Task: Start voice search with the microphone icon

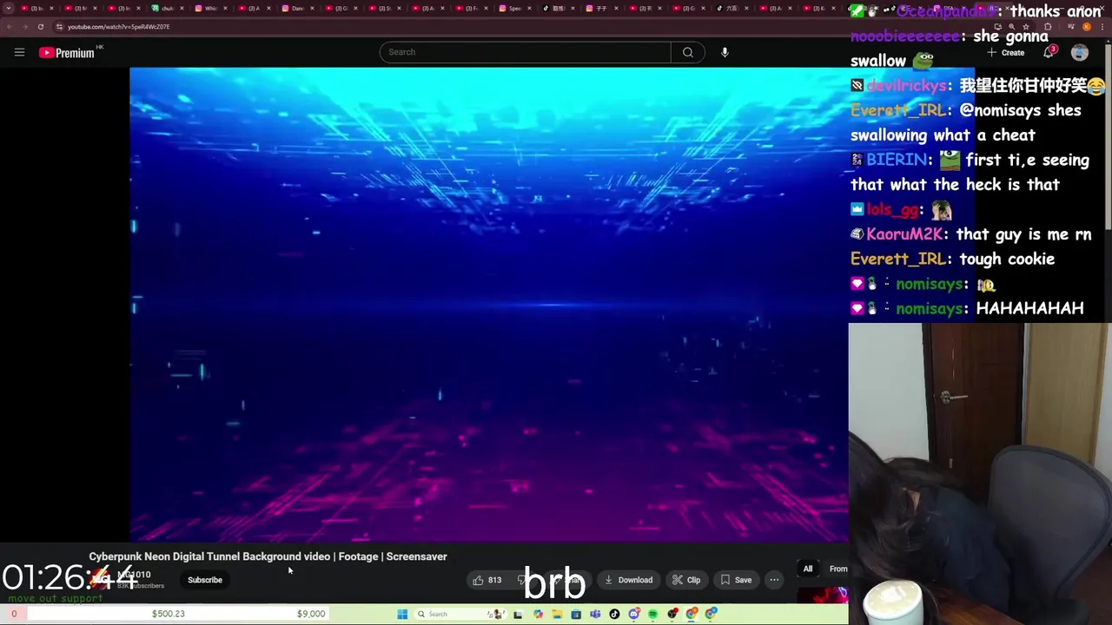Action: click(725, 52)
